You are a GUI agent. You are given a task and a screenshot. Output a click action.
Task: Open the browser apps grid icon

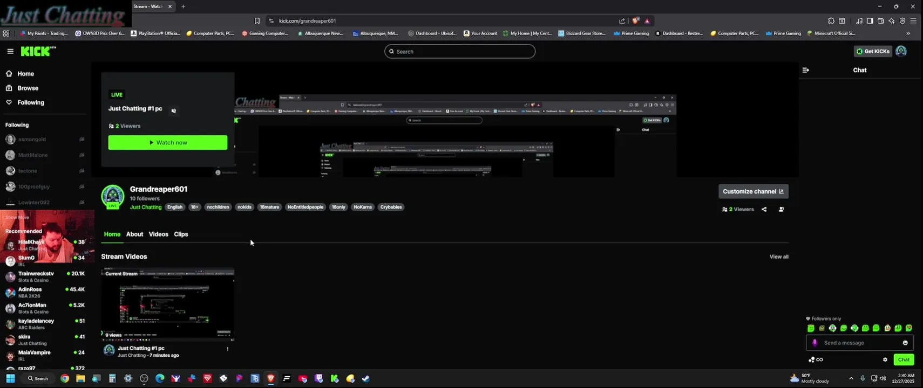6,33
